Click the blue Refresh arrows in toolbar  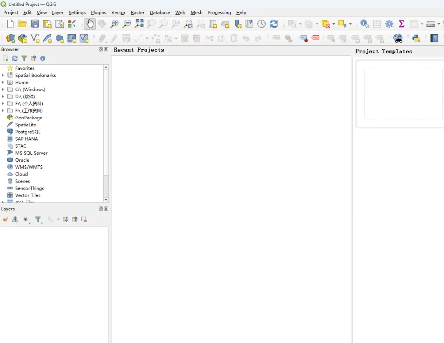coord(274,24)
